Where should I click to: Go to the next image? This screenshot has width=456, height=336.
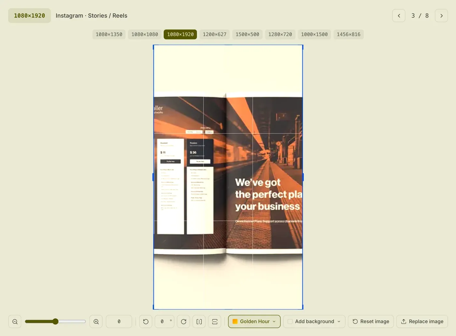pos(441,16)
